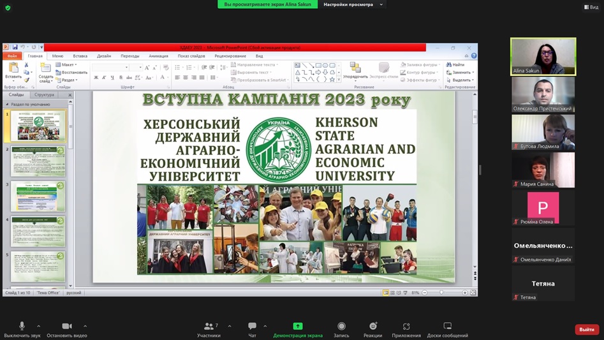Expand audio options arrow beside microphone
This screenshot has height=340, width=604.
[x=38, y=326]
